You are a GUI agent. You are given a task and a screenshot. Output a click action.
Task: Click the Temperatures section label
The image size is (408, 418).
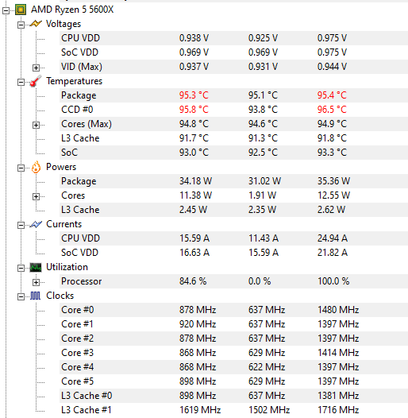click(x=74, y=81)
